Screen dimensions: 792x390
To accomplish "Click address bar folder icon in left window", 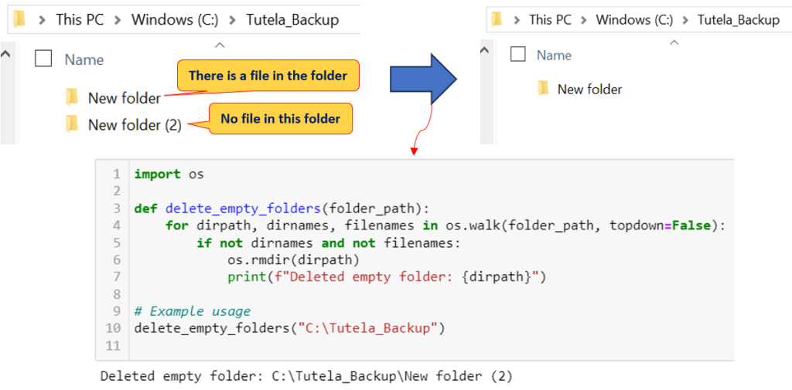I will [x=19, y=19].
